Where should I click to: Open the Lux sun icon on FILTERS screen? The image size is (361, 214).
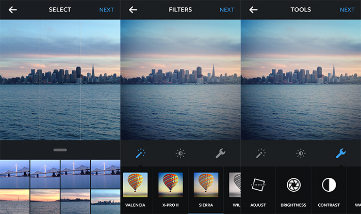[180, 153]
